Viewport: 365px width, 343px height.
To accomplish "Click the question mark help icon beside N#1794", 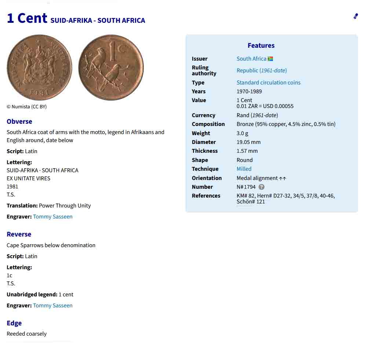I will [x=262, y=187].
